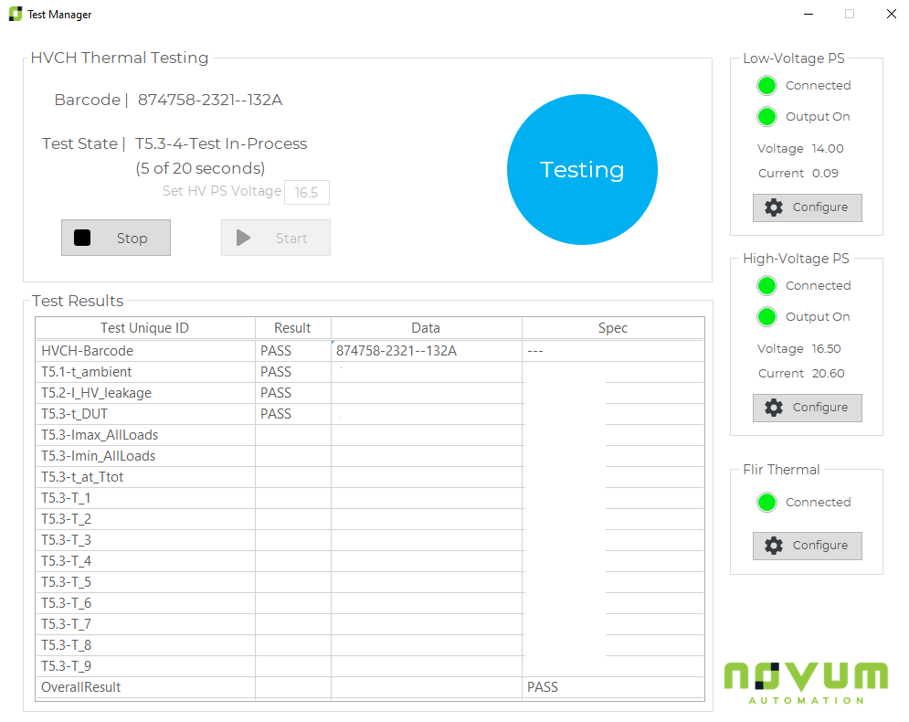The image size is (909, 722).
Task: Select the T5.3-T_6 row
Action: coord(370,603)
